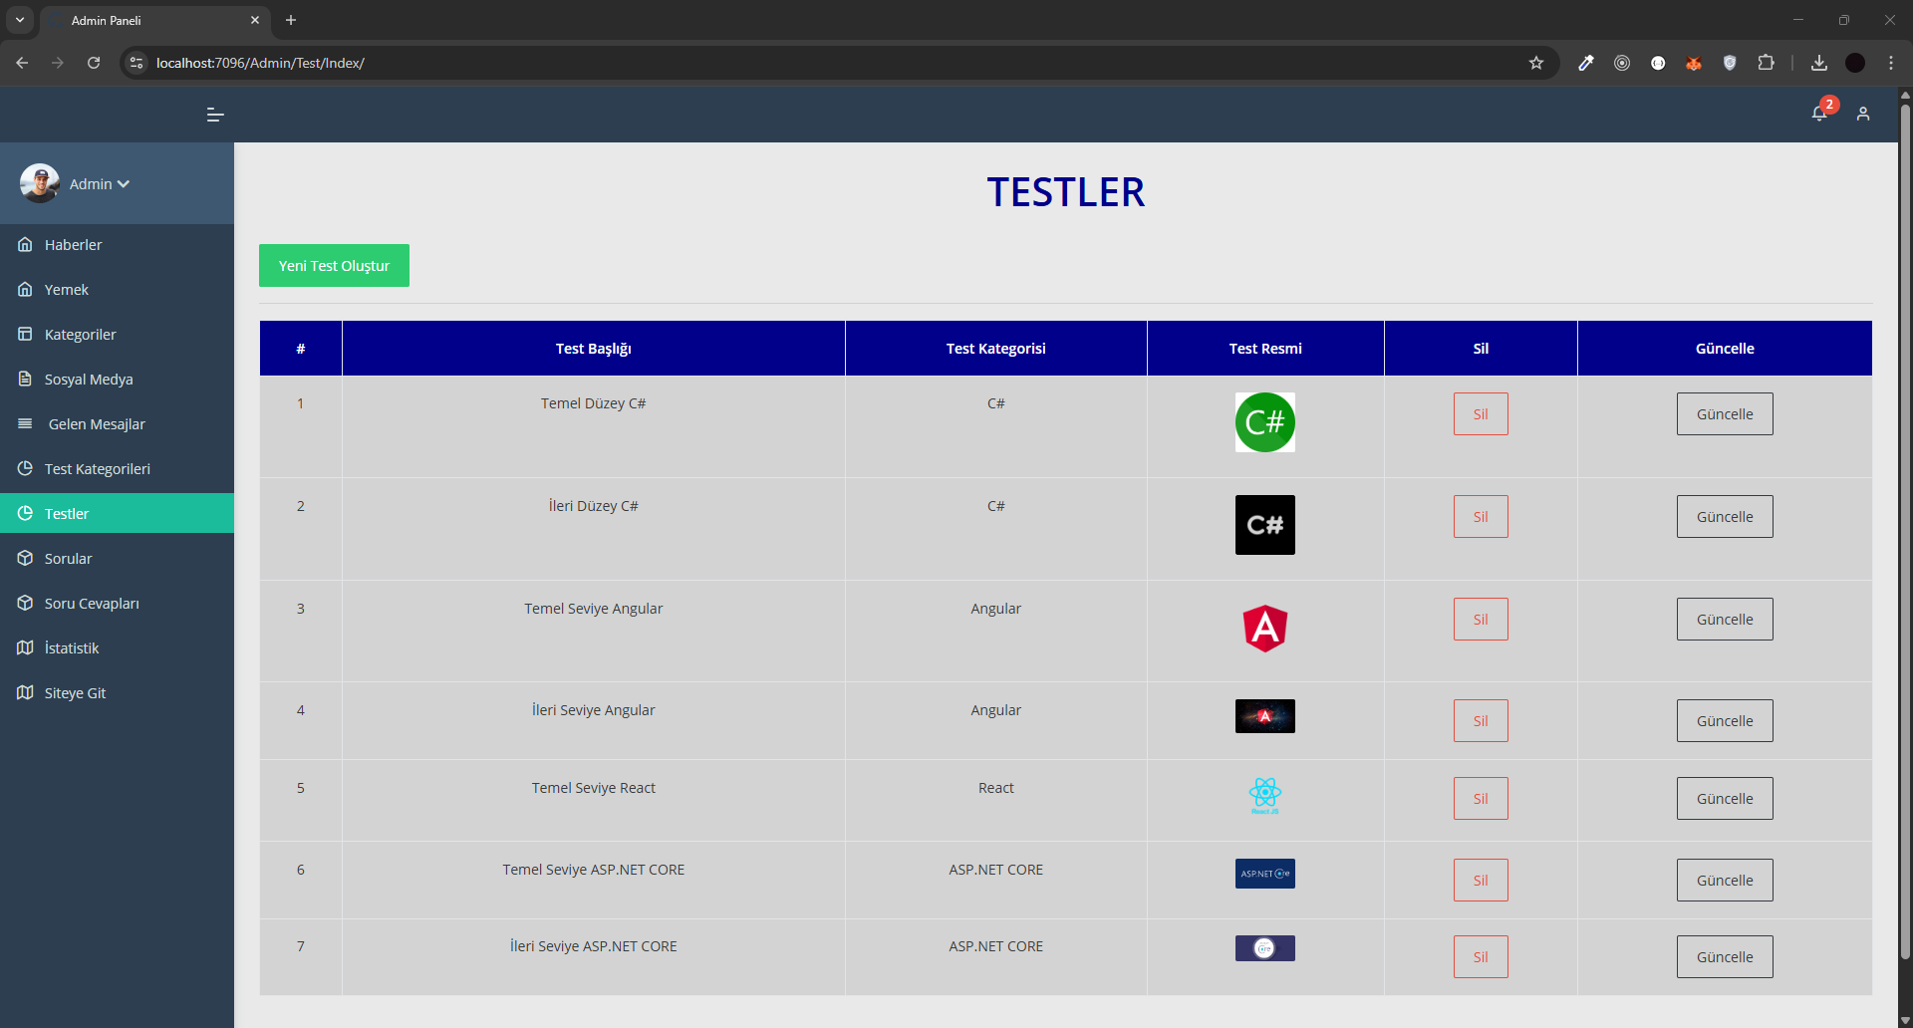Update the Temel Düzey C# test
The width and height of the screenshot is (1913, 1028).
tap(1725, 413)
